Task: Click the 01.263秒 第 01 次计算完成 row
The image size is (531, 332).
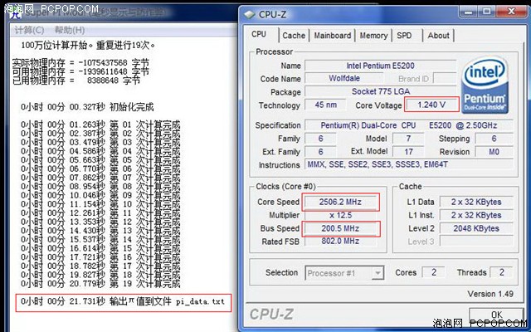Action: 100,124
